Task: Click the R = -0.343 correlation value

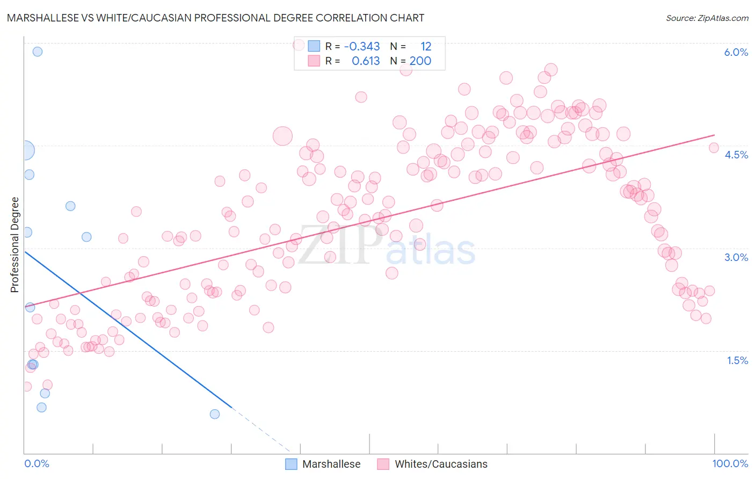Action: [353, 46]
